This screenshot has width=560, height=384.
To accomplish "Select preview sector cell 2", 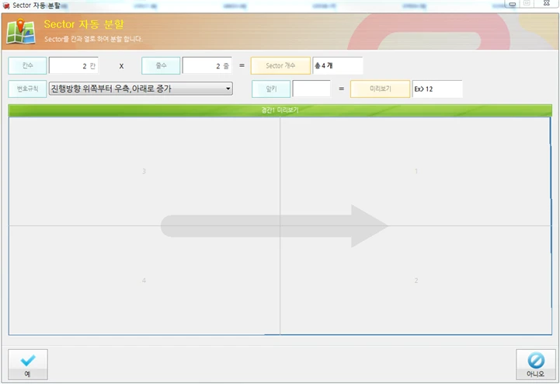I will coord(416,281).
